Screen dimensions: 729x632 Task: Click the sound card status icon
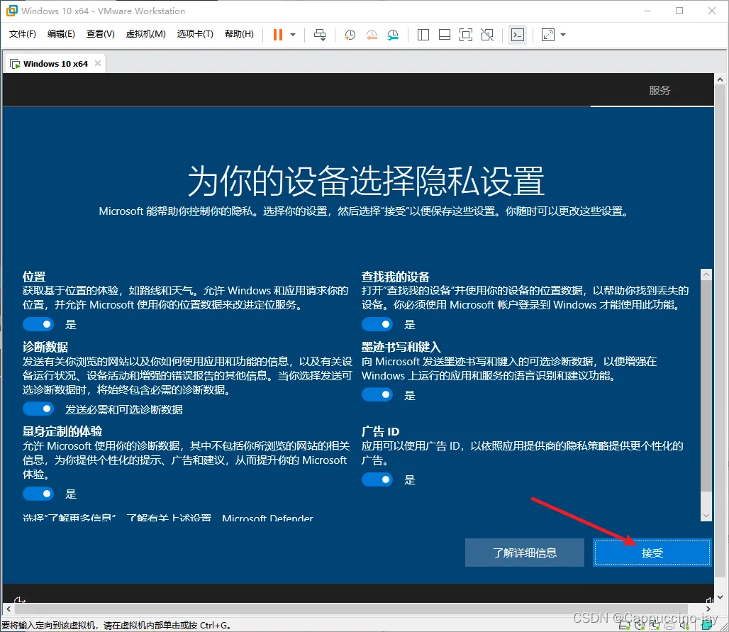tap(684, 626)
